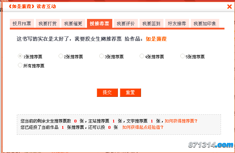Viewport: 235px width, 153px height.
Task: Open the 我要加印象 tab
Action: 205,24
